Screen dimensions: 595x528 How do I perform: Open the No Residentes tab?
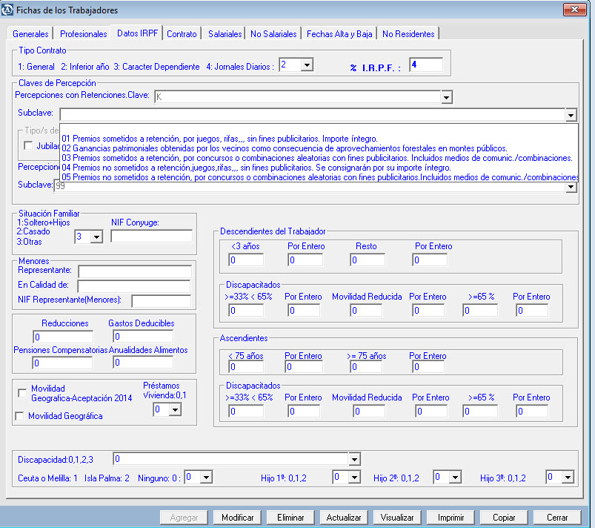click(408, 34)
